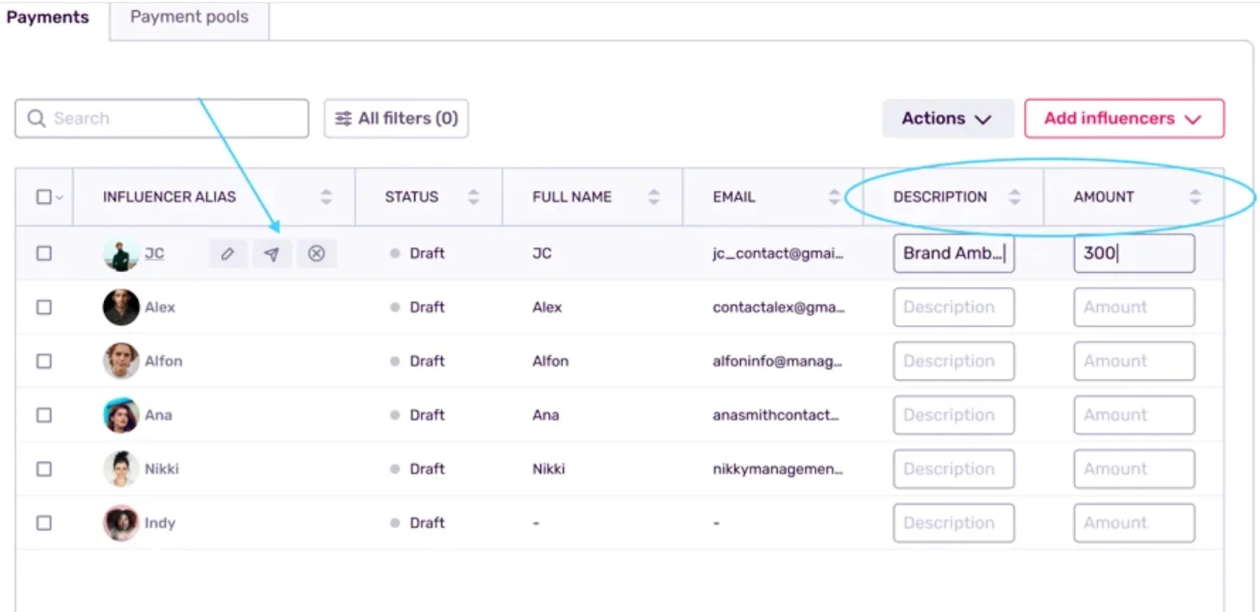Click JC's Amount field showing 300
This screenshot has width=1260, height=612.
(1134, 253)
